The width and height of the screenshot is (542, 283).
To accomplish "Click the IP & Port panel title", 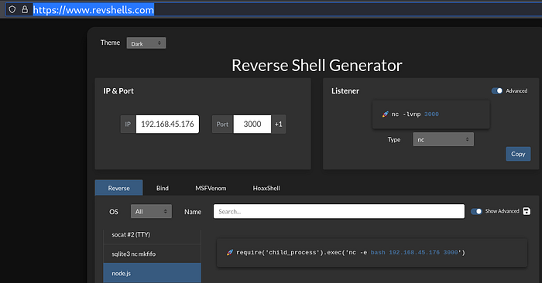I will (118, 91).
